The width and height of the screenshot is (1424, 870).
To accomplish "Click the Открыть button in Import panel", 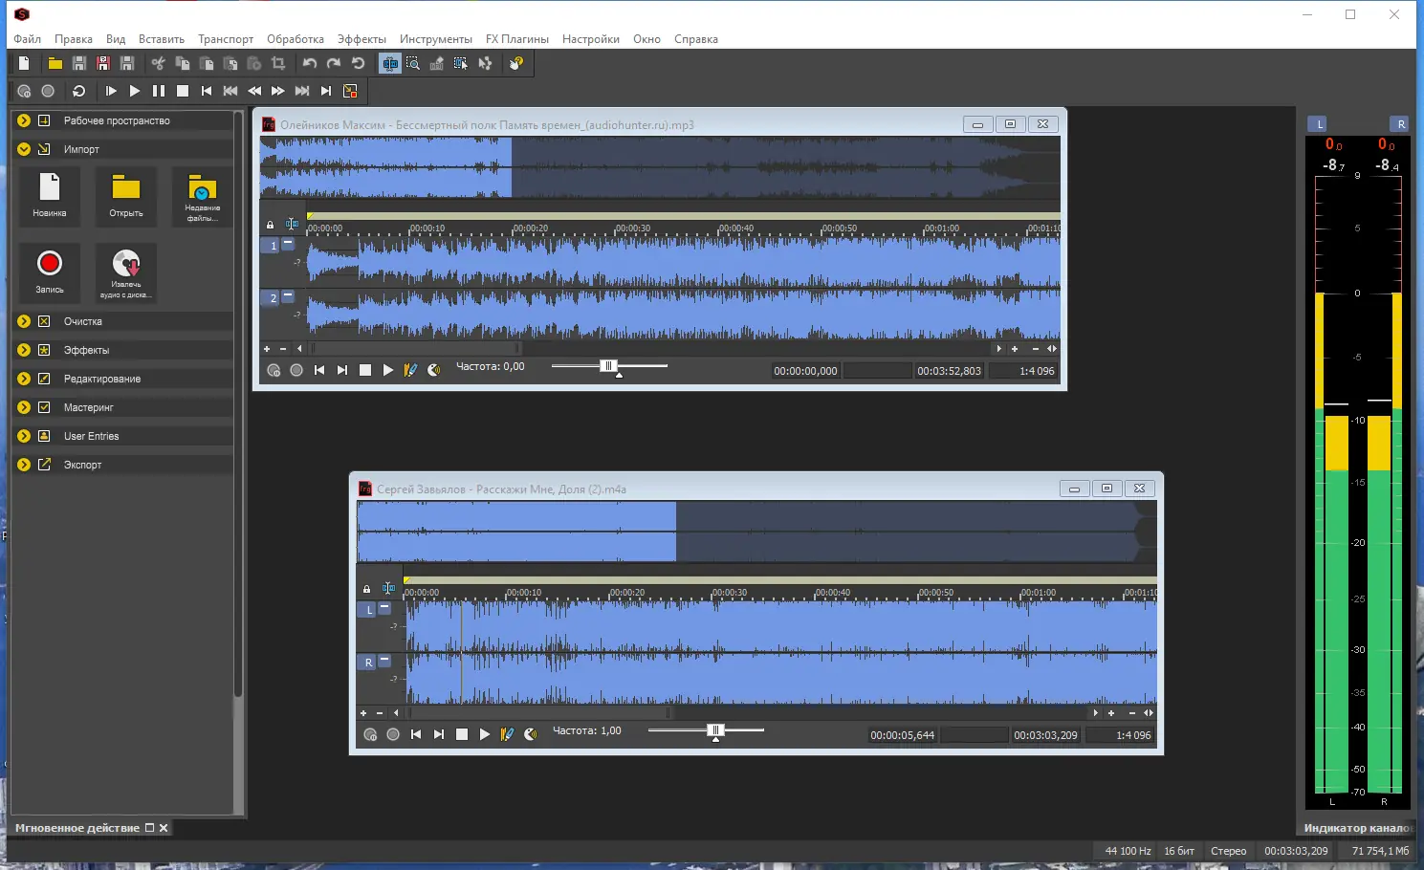I will [x=125, y=196].
